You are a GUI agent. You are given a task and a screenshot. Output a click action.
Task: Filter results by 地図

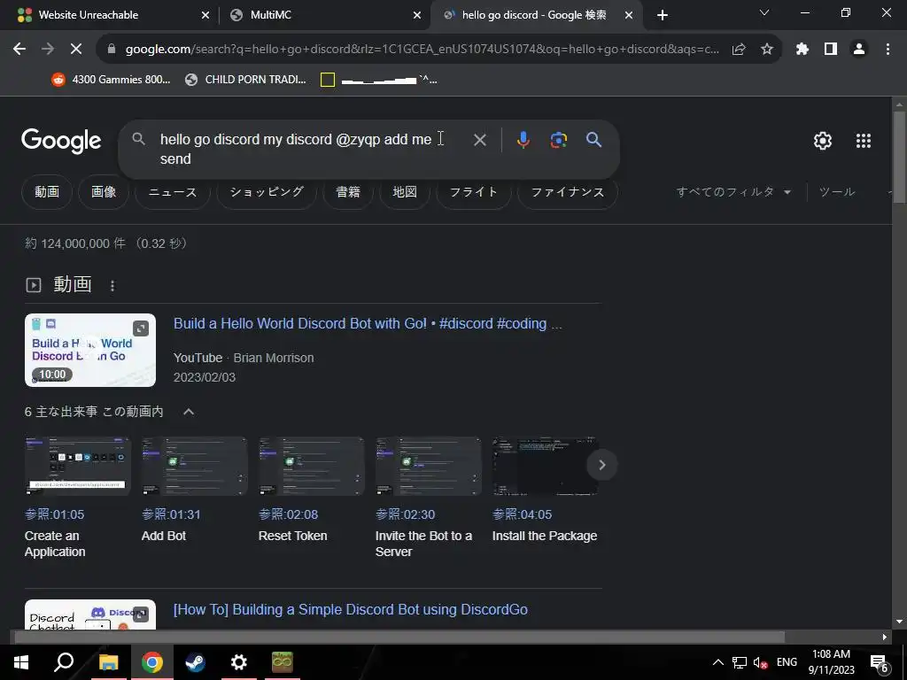coord(405,192)
